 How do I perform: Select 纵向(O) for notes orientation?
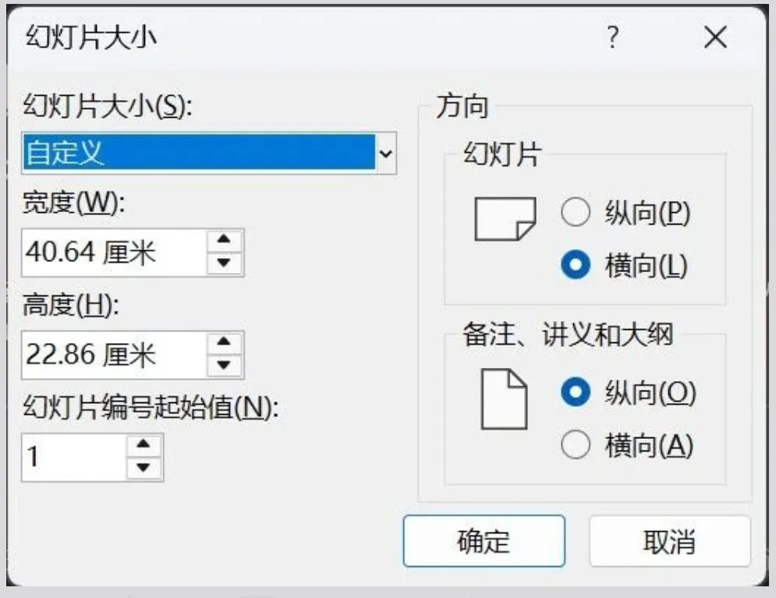[x=576, y=394]
